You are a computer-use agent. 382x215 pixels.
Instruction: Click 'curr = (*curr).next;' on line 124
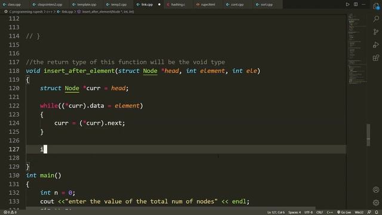click(90, 123)
